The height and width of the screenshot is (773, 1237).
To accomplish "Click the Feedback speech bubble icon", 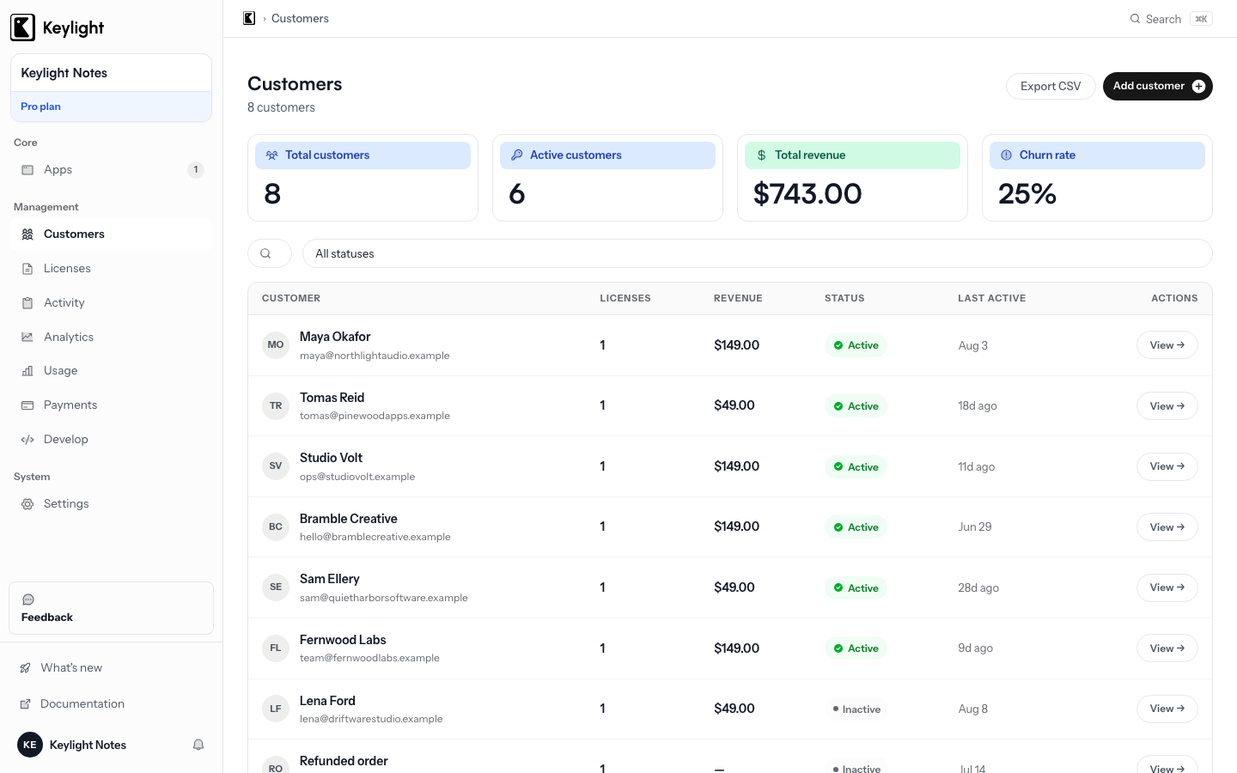I will [28, 600].
